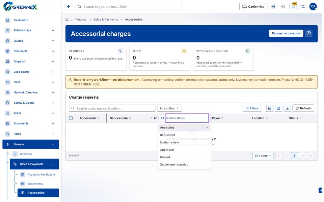324x202 pixels.
Task: Open the notifications bell
Action: coord(293,7)
